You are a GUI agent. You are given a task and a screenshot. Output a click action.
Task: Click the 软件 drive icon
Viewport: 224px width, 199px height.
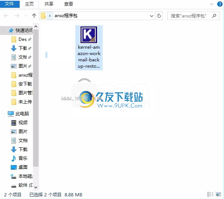pyautogui.click(x=14, y=186)
